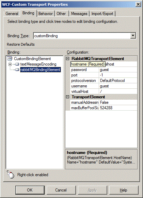Expand the textMessageEncoding node

(x=10, y=64)
